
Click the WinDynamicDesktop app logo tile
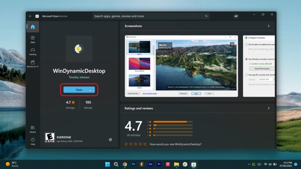click(79, 49)
